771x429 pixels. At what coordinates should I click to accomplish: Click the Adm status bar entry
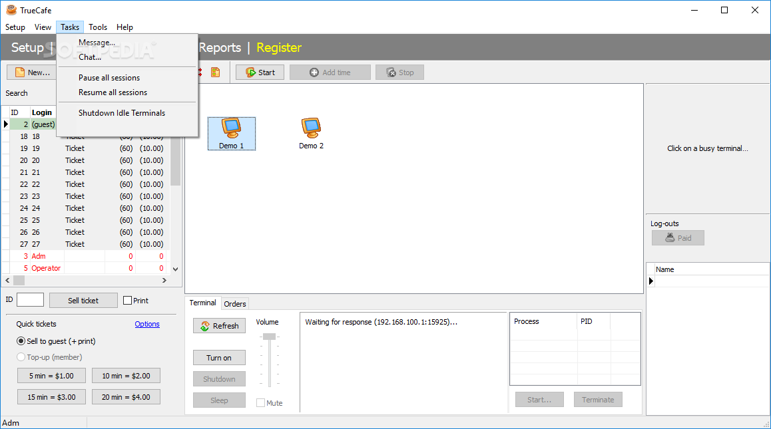(x=11, y=422)
